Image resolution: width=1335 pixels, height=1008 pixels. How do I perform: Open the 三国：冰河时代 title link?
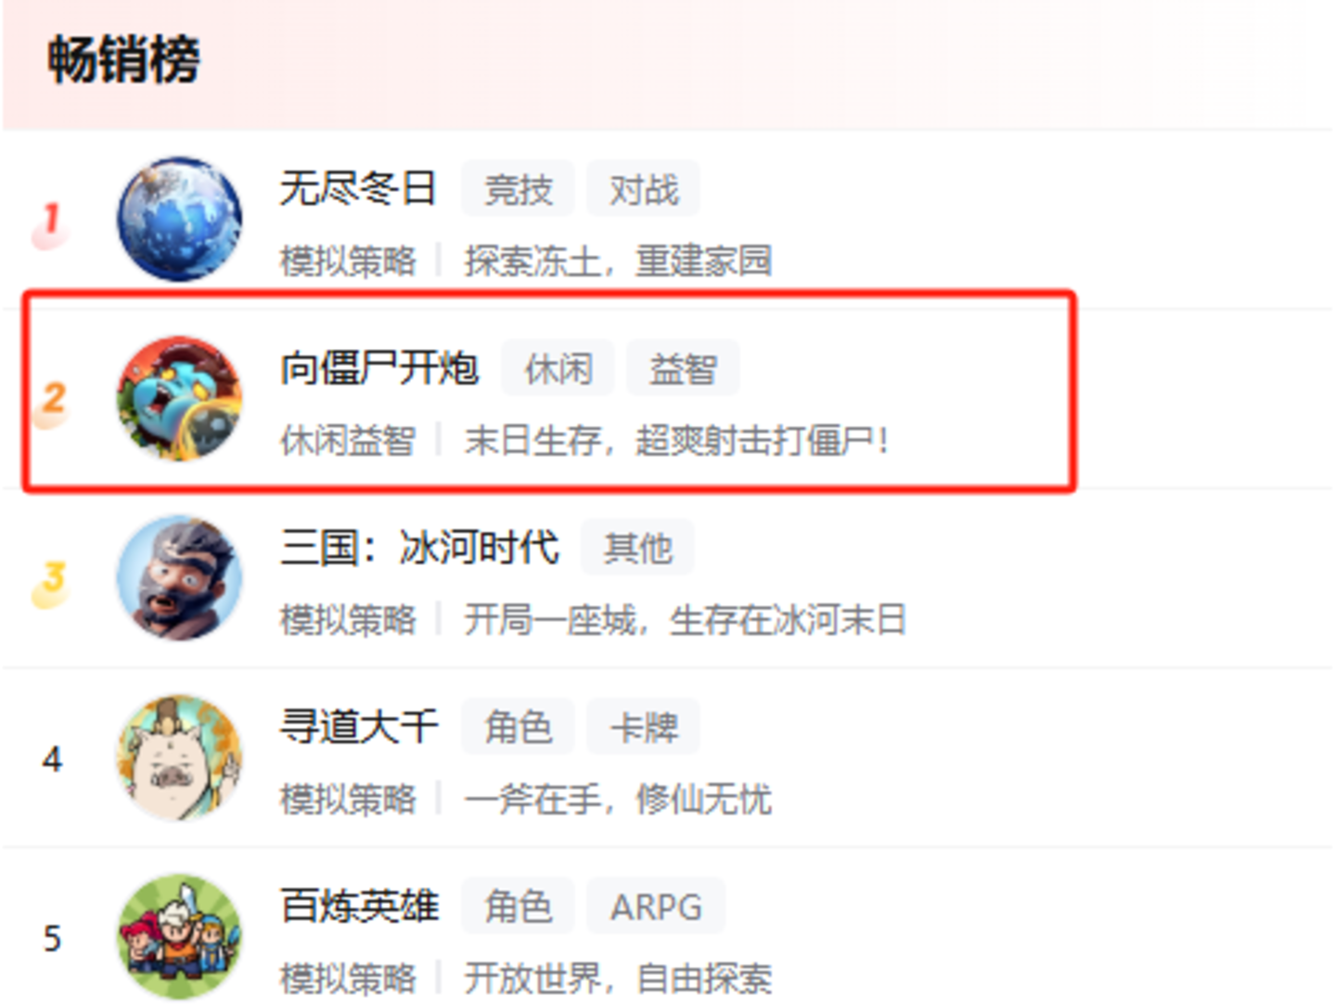tap(419, 547)
